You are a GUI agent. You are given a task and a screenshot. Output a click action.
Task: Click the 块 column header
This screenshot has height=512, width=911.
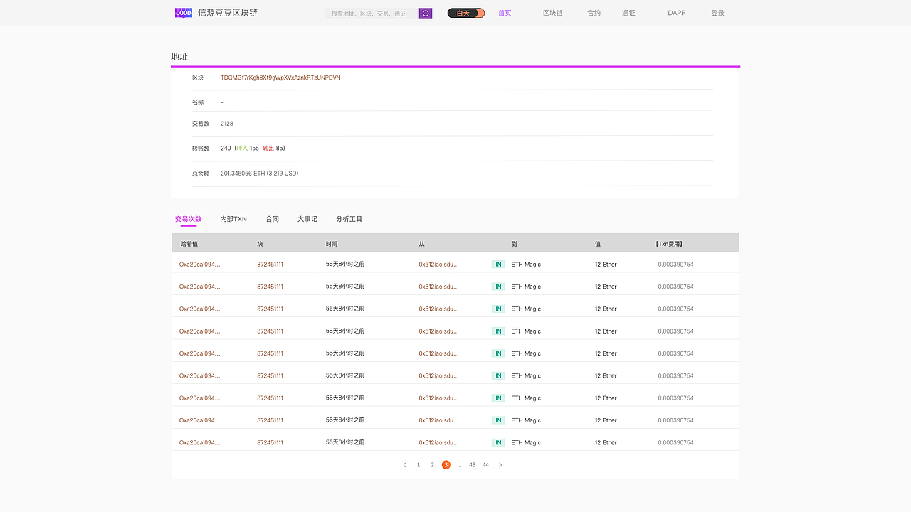pyautogui.click(x=260, y=244)
